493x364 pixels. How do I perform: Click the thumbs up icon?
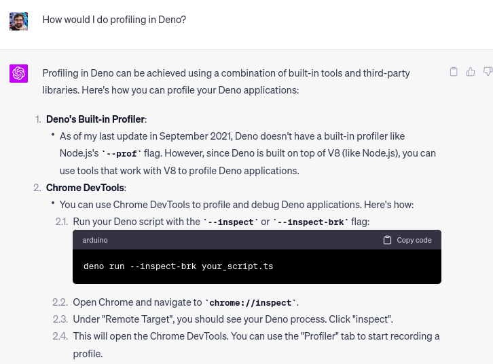(x=471, y=72)
